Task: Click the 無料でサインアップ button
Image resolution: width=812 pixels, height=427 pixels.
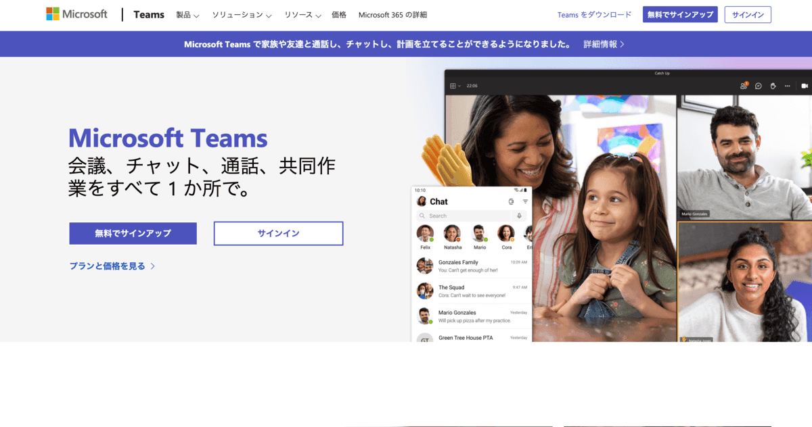Action: (680, 14)
